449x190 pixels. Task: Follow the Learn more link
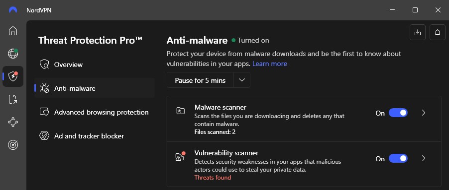pos(269,63)
